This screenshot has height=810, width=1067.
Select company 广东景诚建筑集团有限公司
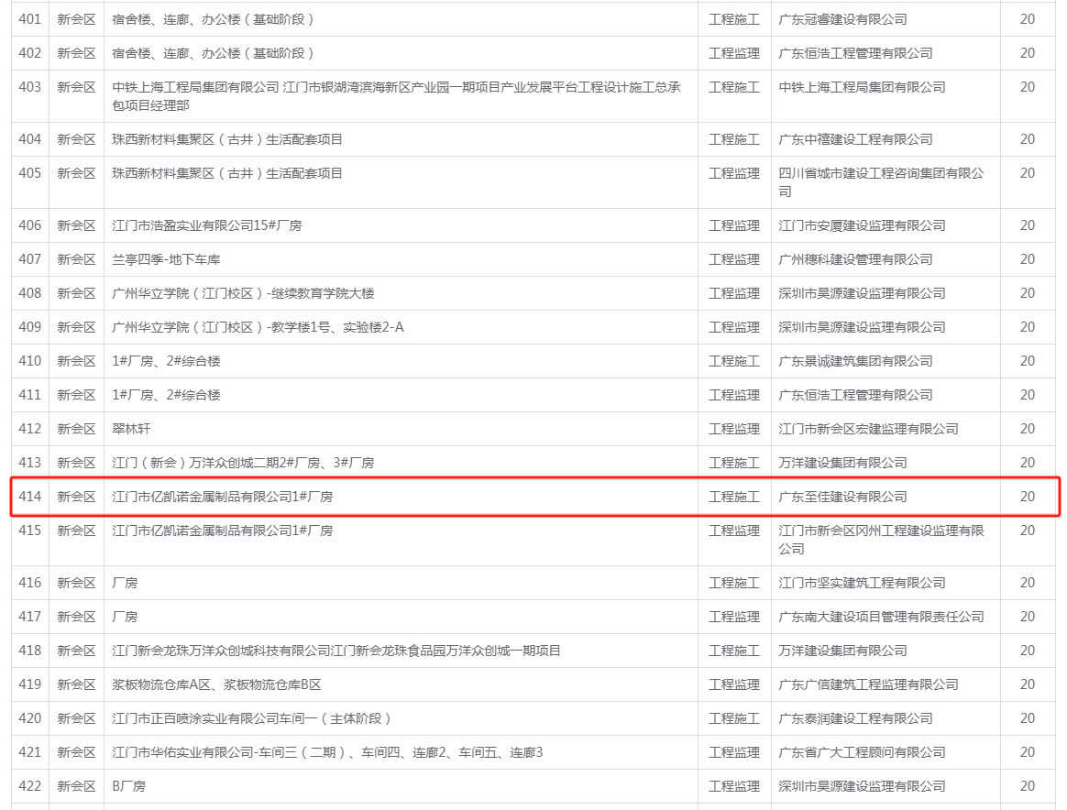855,361
